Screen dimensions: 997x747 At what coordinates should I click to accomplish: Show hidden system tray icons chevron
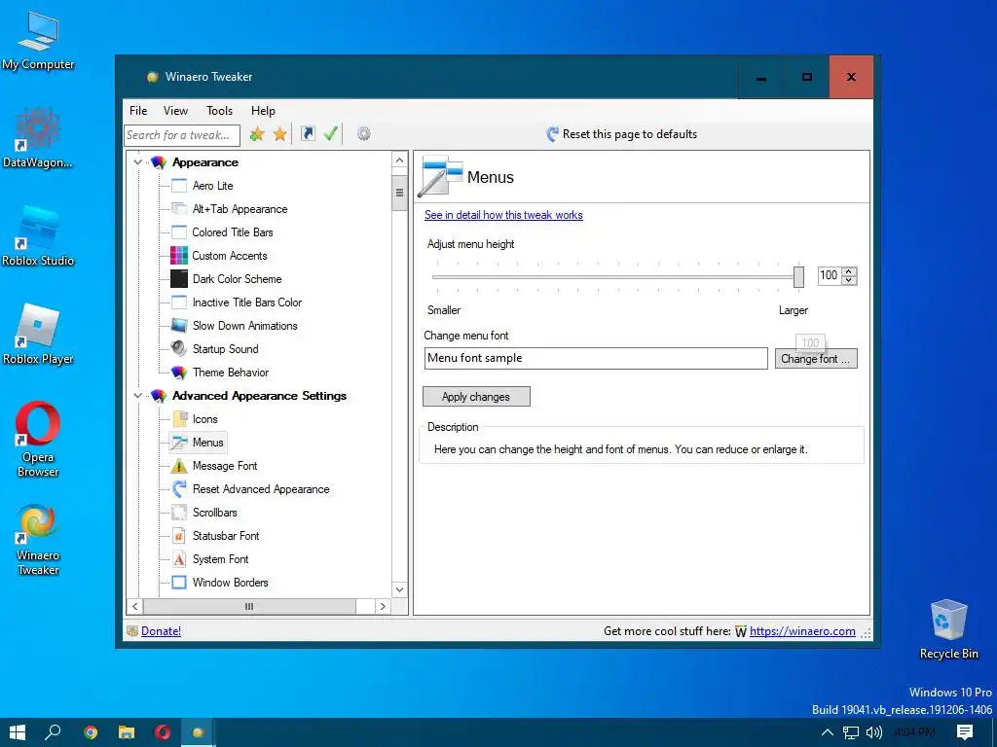pos(828,732)
